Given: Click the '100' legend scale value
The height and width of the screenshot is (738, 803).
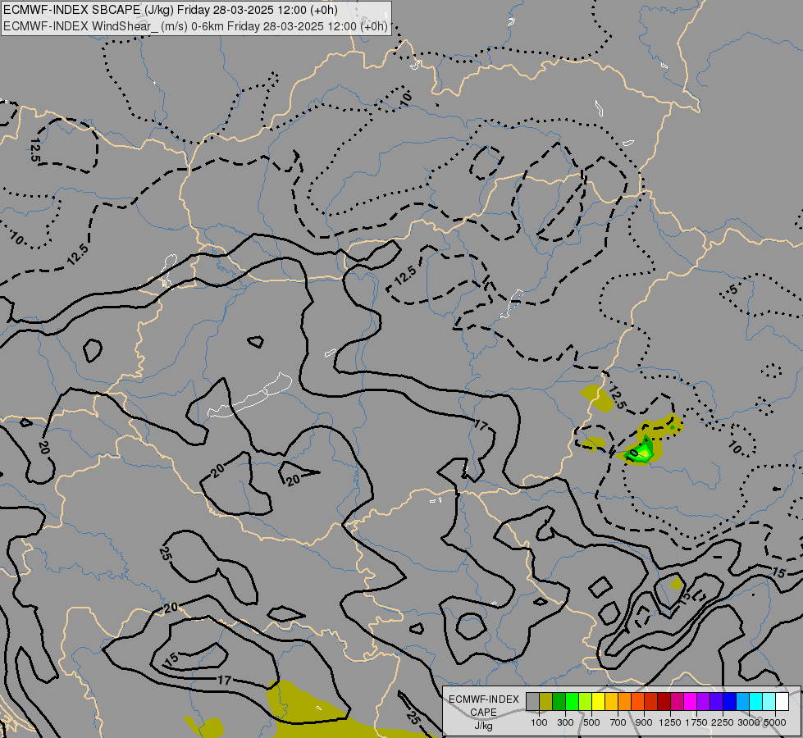Looking at the screenshot, I should [539, 722].
